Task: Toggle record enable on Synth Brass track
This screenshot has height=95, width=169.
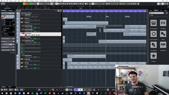Action: click(26, 35)
